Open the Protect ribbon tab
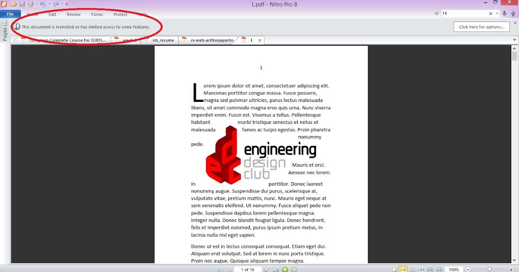 coord(120,14)
